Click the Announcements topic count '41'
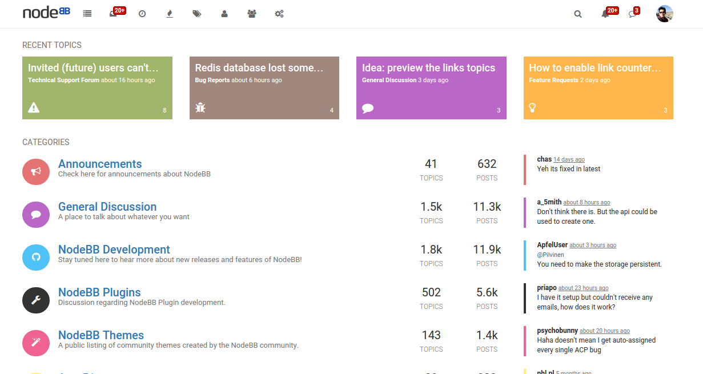 point(431,164)
